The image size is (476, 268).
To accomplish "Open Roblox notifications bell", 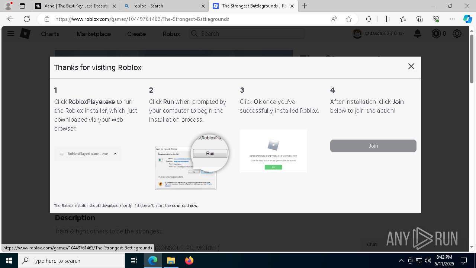I will pyautogui.click(x=418, y=34).
